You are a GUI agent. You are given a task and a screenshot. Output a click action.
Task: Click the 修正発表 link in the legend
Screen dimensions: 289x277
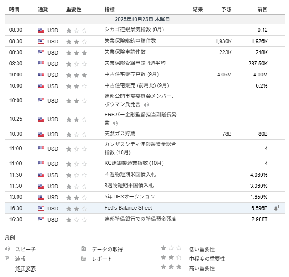(x=26, y=268)
